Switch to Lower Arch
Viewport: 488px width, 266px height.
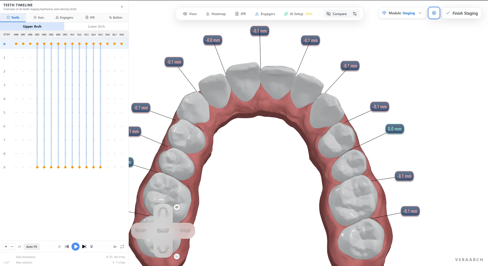point(96,27)
